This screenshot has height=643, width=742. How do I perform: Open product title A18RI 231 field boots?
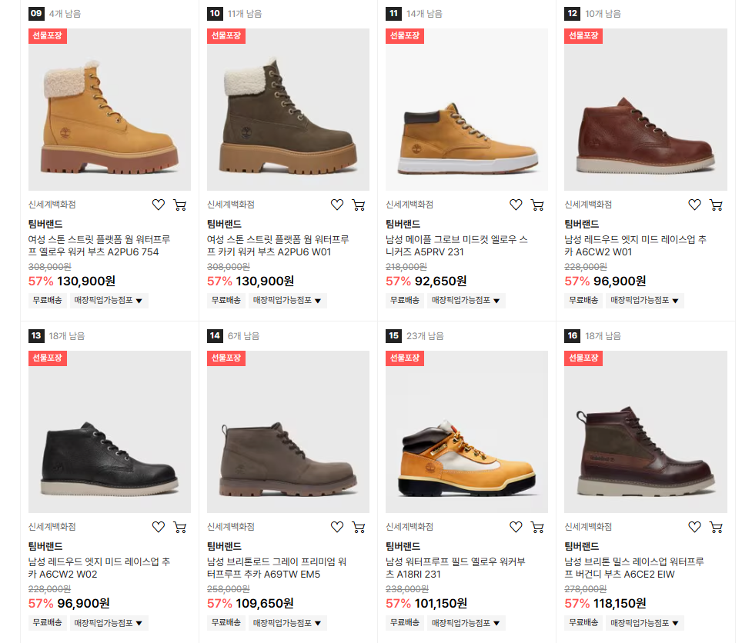pyautogui.click(x=455, y=568)
